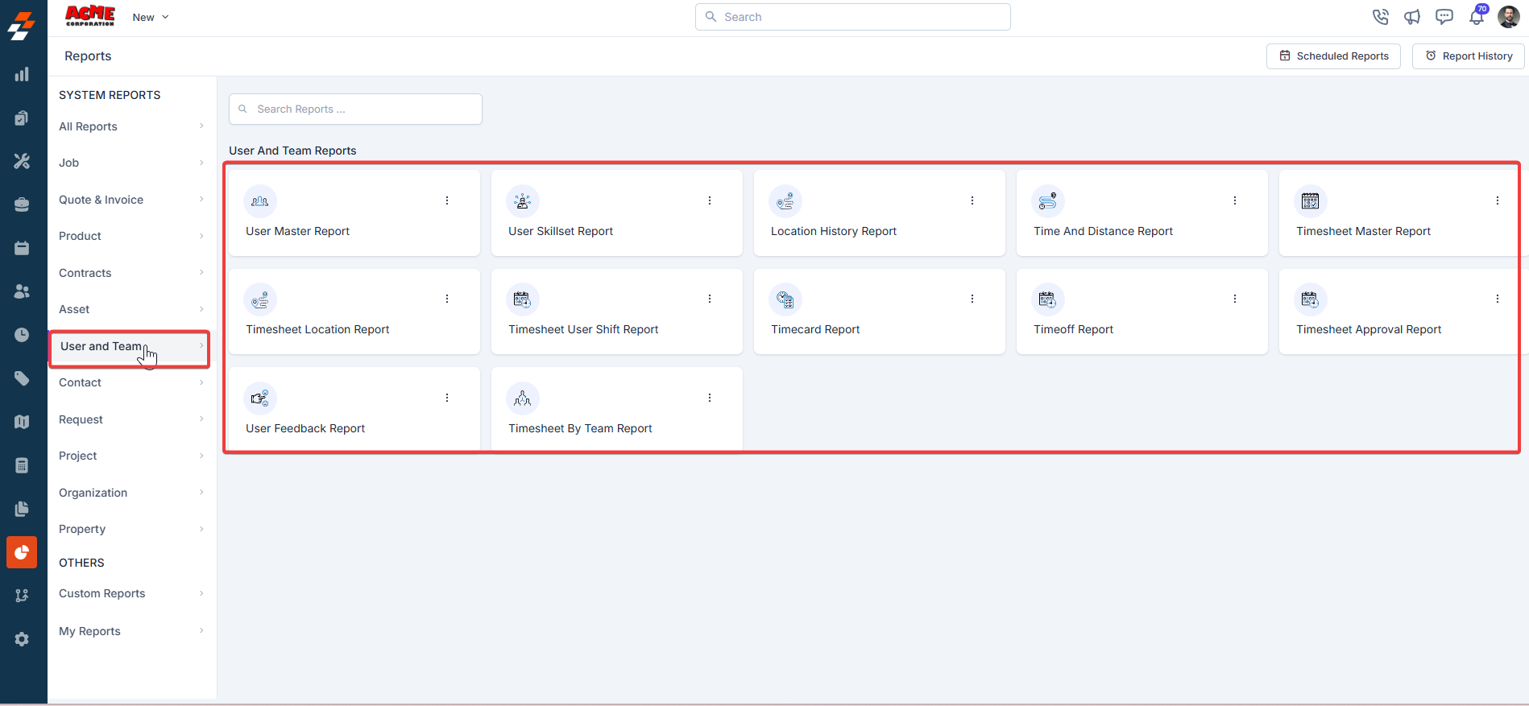This screenshot has height=706, width=1529.
Task: Select All Reports in the sidebar
Action: (x=131, y=126)
